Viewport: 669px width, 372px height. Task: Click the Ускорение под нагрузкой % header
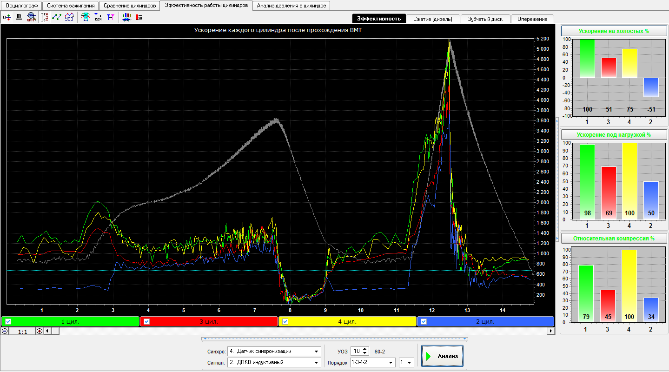click(x=614, y=135)
